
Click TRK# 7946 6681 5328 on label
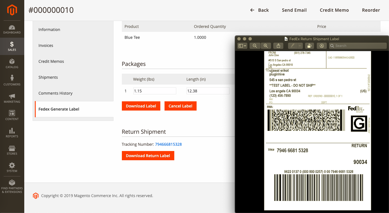click(288, 150)
